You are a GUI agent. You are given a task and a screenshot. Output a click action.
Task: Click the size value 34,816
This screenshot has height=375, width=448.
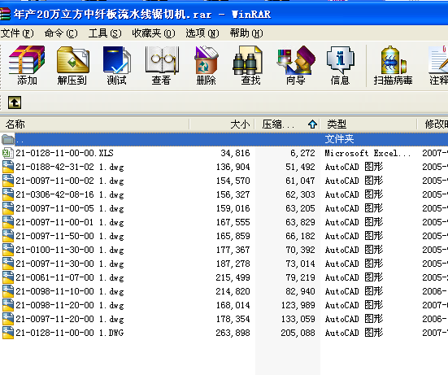[x=236, y=153]
